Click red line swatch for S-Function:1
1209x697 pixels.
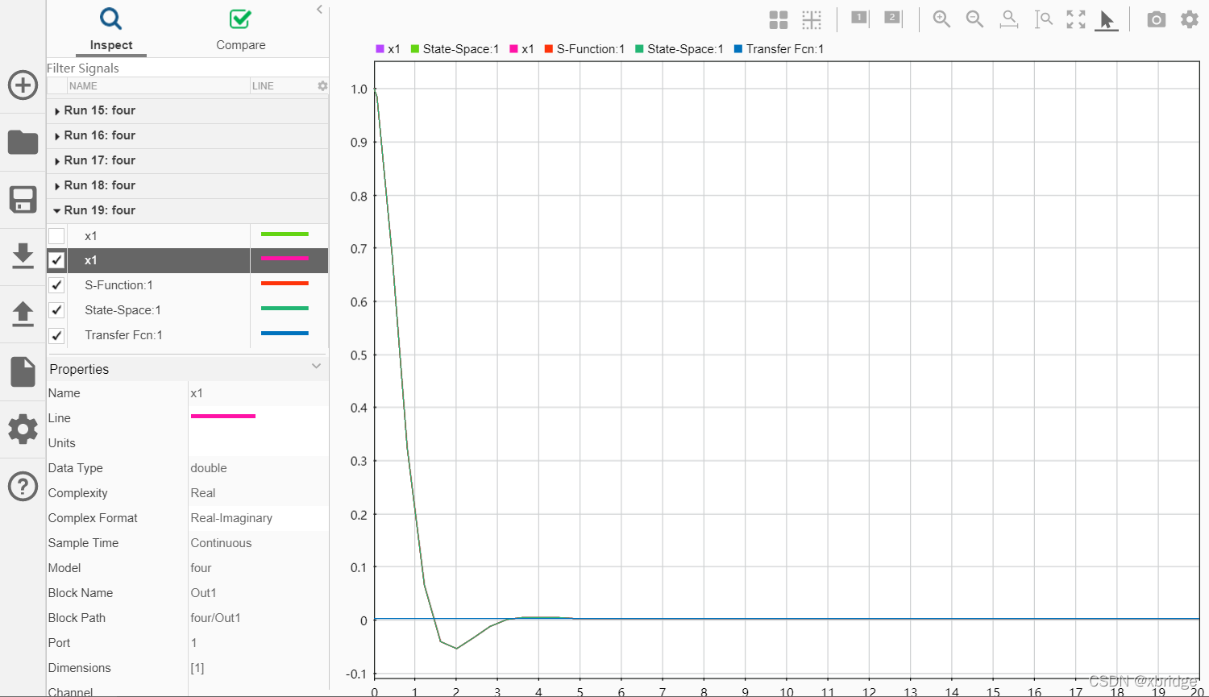click(x=285, y=284)
